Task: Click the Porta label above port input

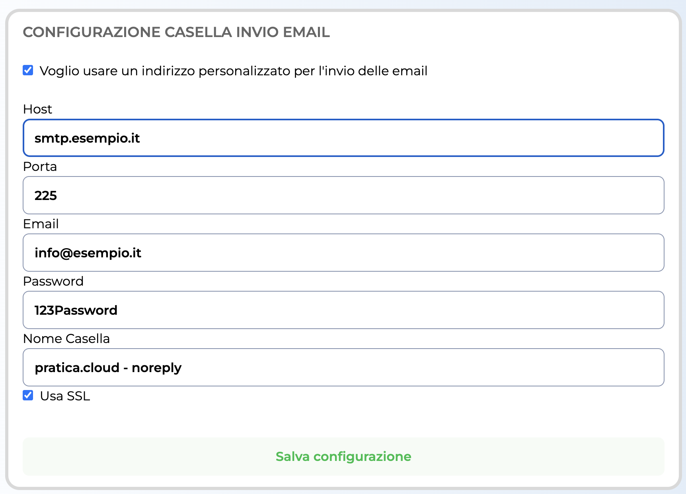Action: [40, 167]
